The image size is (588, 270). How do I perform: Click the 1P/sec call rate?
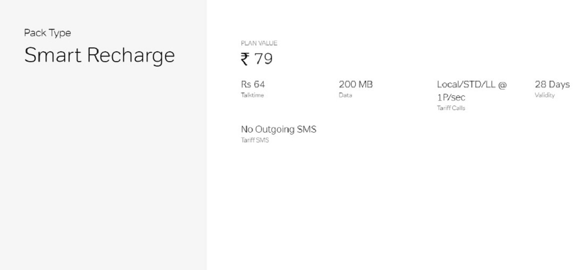pos(451,97)
